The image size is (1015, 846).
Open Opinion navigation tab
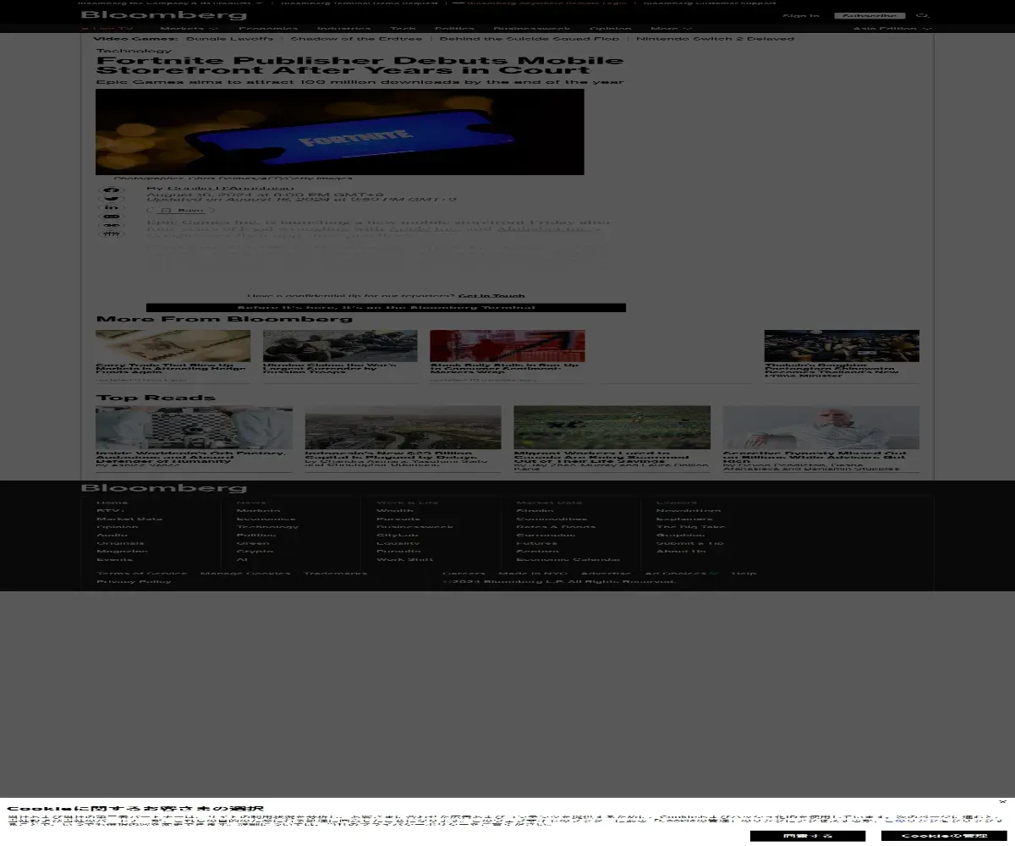pyautogui.click(x=611, y=29)
